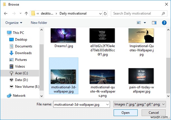Viewport: 171px width, 120px height.
Task: Select the motivational-quote-4k-wallpapers.png thumbnail
Action: pyautogui.click(x=102, y=77)
